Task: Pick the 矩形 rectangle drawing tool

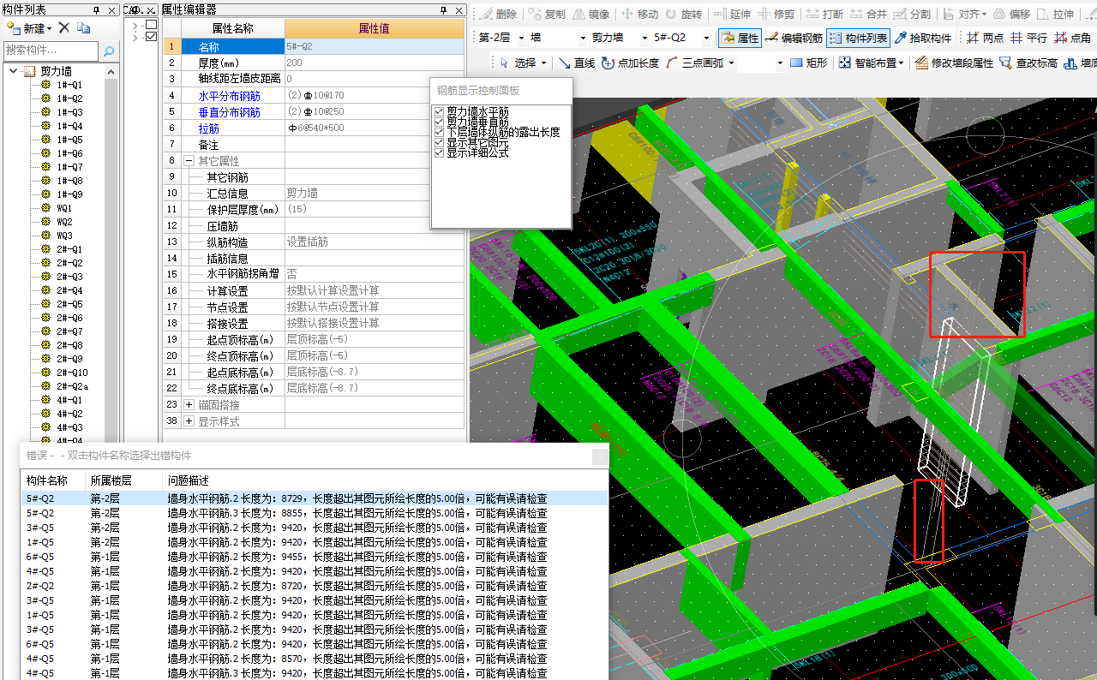Action: pyautogui.click(x=808, y=63)
